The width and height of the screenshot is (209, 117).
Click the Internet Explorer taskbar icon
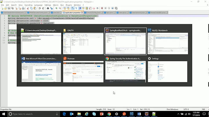click(x=87, y=114)
